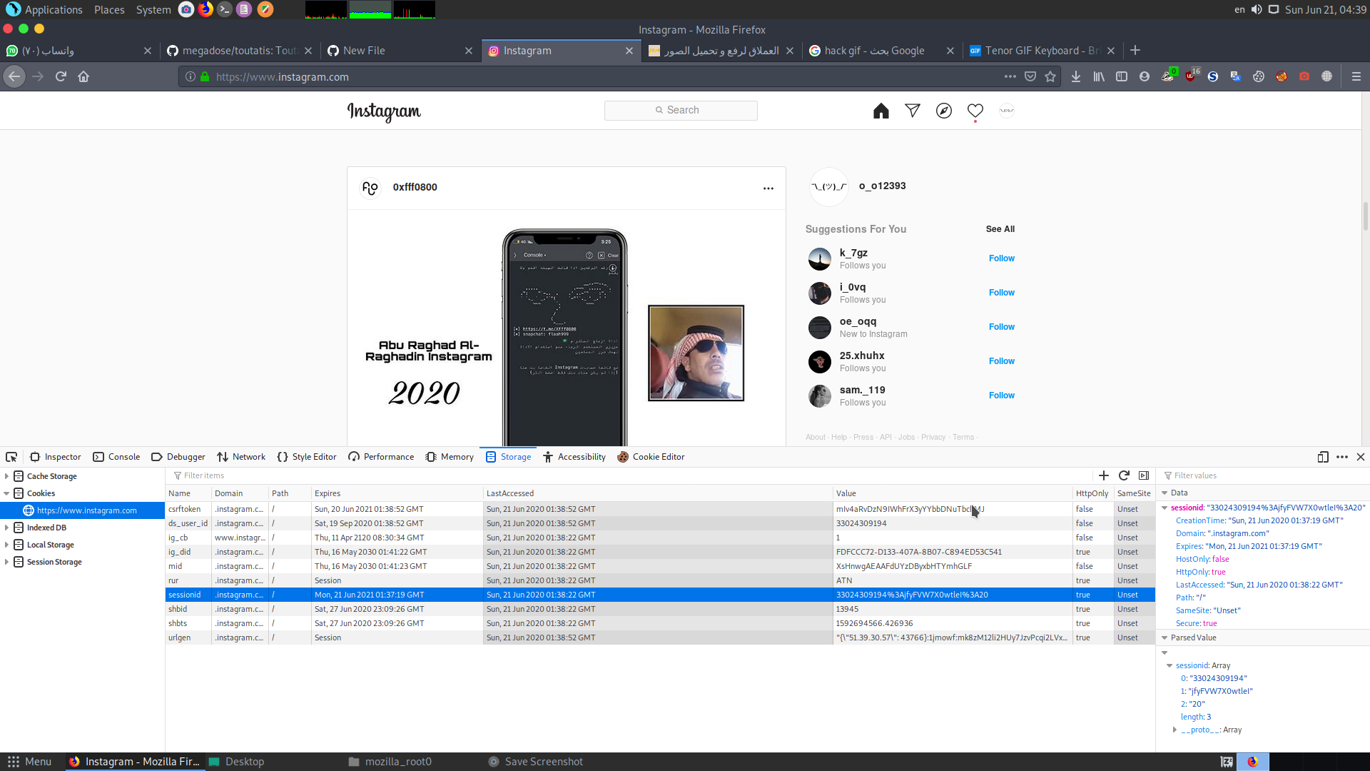
Task: Switch to Network devtools tab
Action: tap(241, 457)
